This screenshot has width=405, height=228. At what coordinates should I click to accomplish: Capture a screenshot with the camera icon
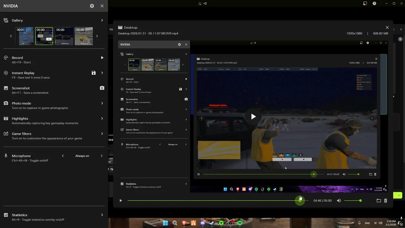[x=102, y=88]
